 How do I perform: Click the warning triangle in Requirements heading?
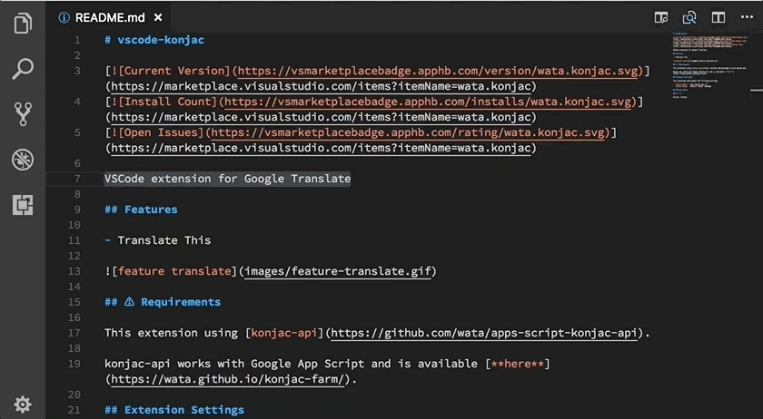[129, 302]
